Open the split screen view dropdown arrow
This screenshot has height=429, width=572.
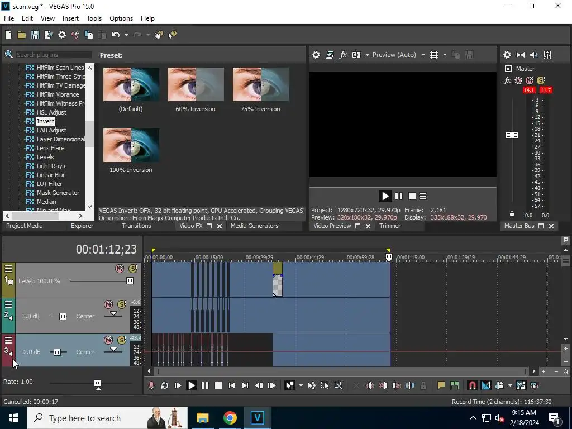(x=367, y=55)
